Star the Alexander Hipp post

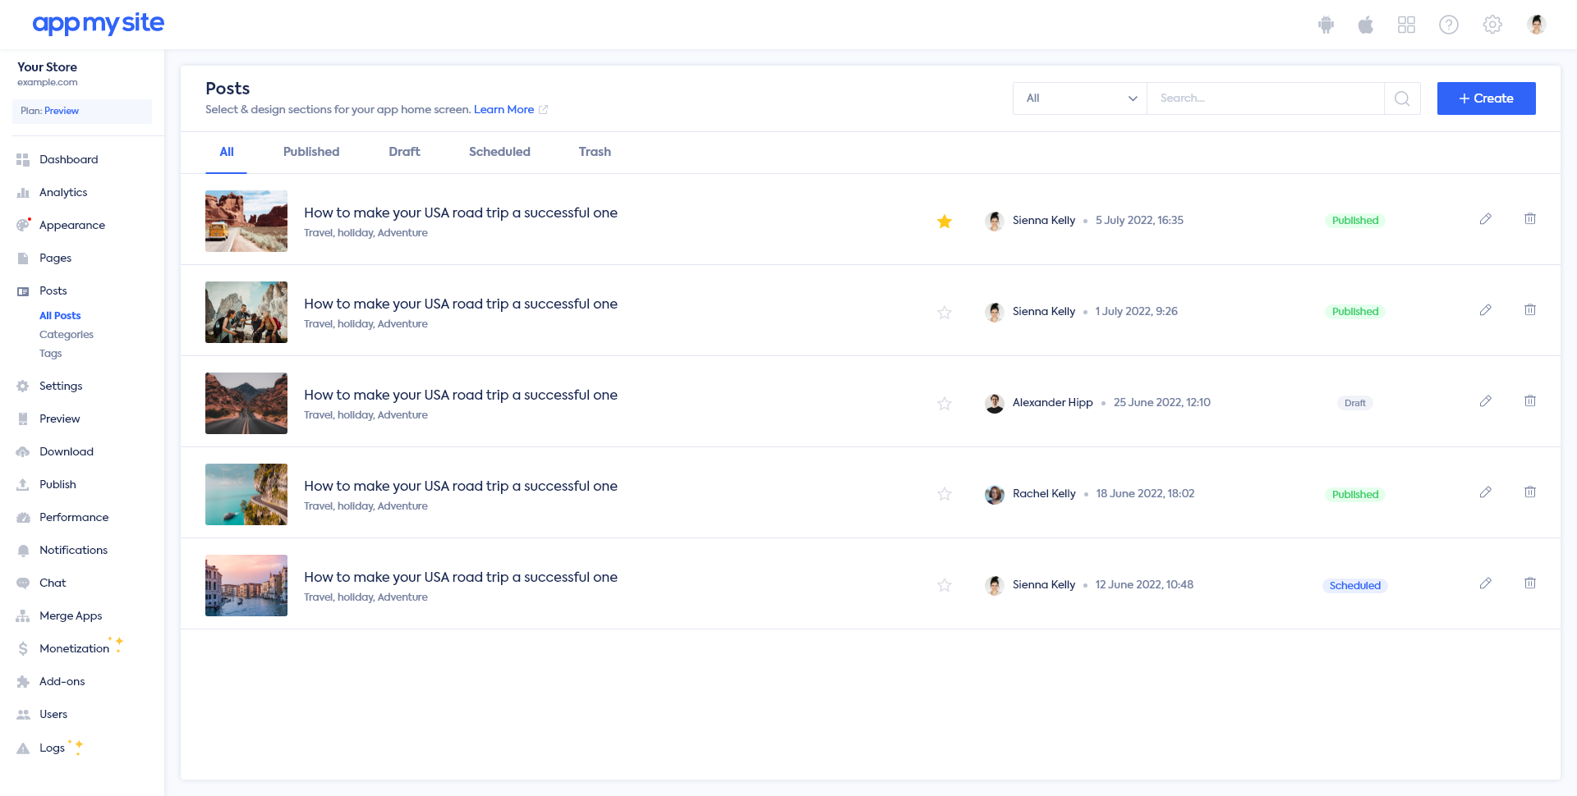(945, 403)
